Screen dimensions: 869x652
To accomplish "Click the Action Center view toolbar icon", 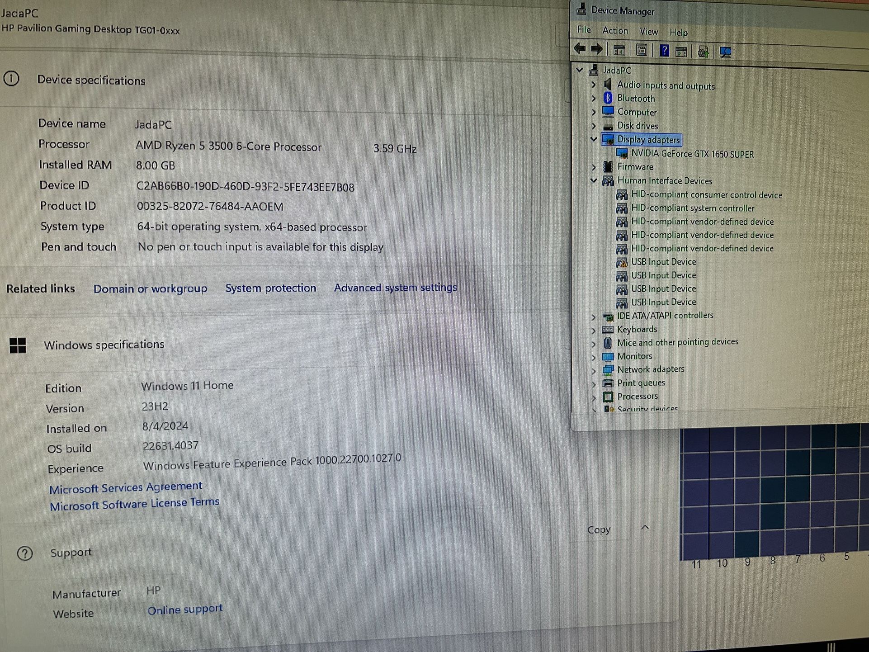I will 681,52.
